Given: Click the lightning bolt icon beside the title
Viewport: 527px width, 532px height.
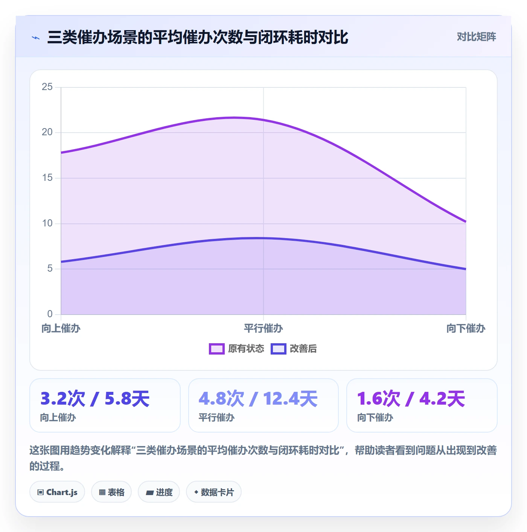Looking at the screenshot, I should click(36, 38).
